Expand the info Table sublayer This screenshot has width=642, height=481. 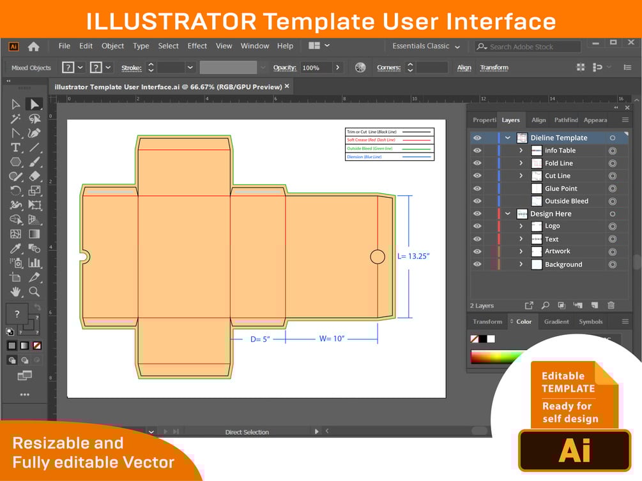[x=521, y=151]
